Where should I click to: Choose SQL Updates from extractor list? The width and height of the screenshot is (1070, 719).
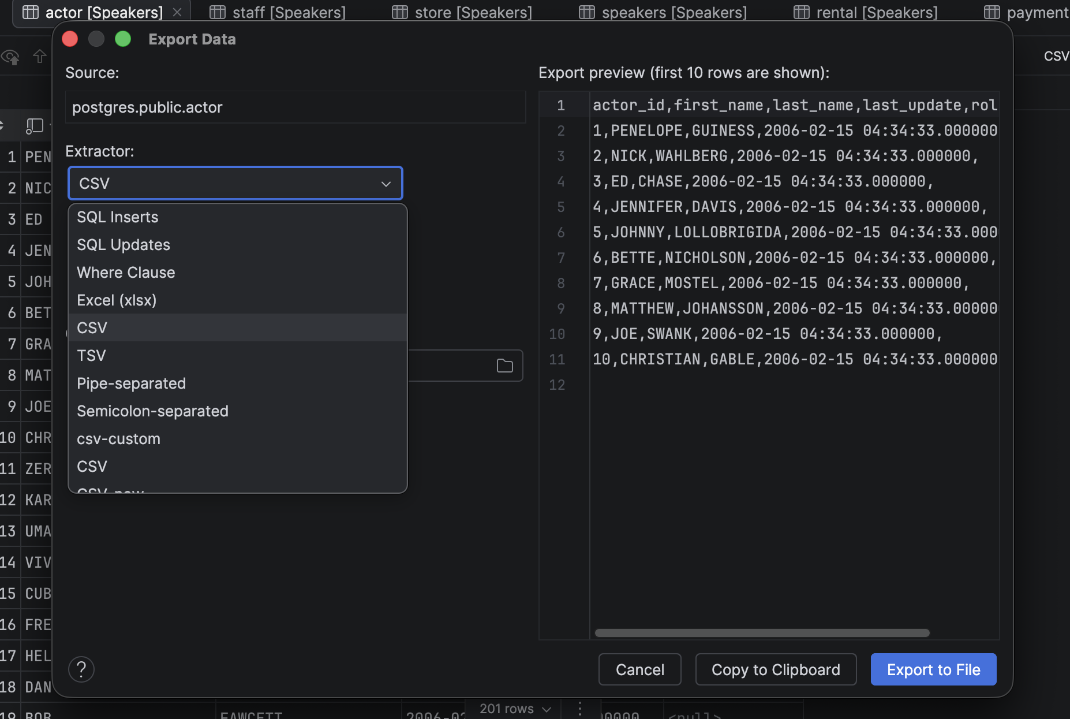[237, 245]
